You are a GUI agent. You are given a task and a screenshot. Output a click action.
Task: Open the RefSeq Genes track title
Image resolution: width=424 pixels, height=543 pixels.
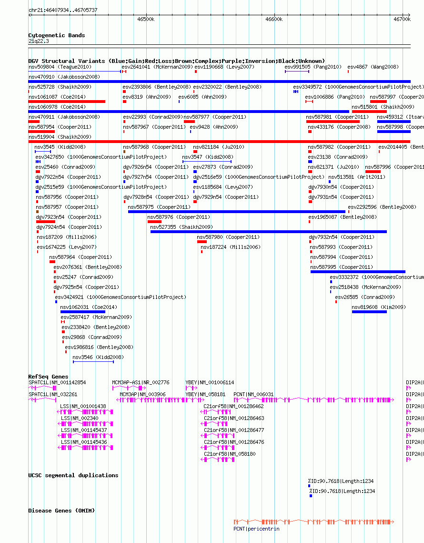tap(48, 377)
